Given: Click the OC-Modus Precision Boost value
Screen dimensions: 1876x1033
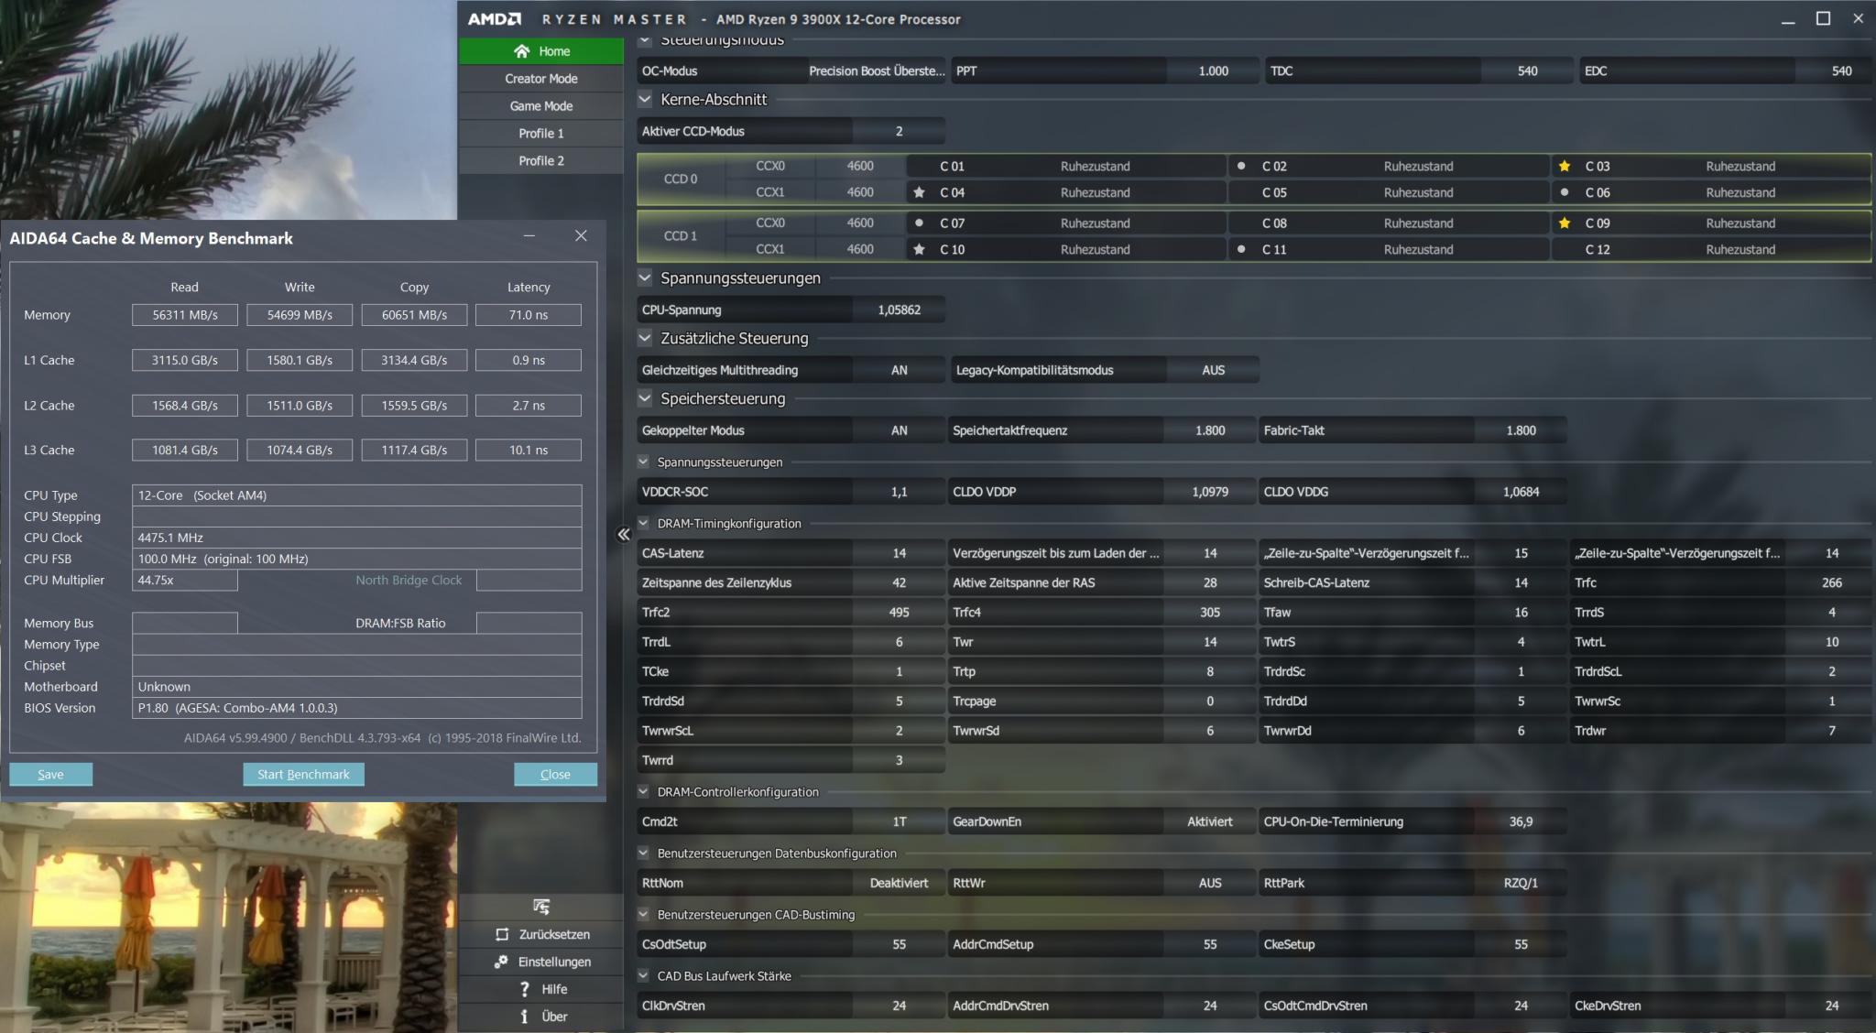Looking at the screenshot, I should [877, 71].
